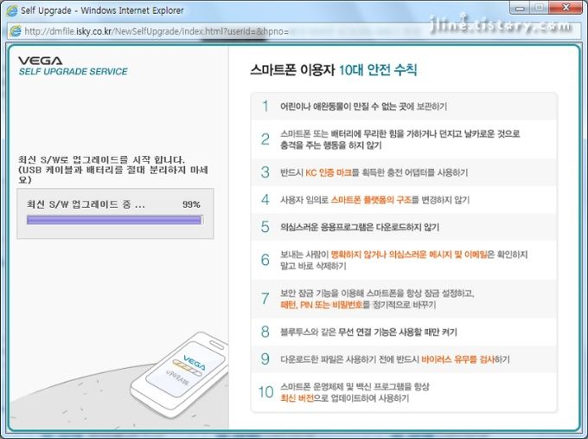Click safety rule 2 about battery impact
This screenshot has width=588, height=439.
pyautogui.click(x=404, y=139)
